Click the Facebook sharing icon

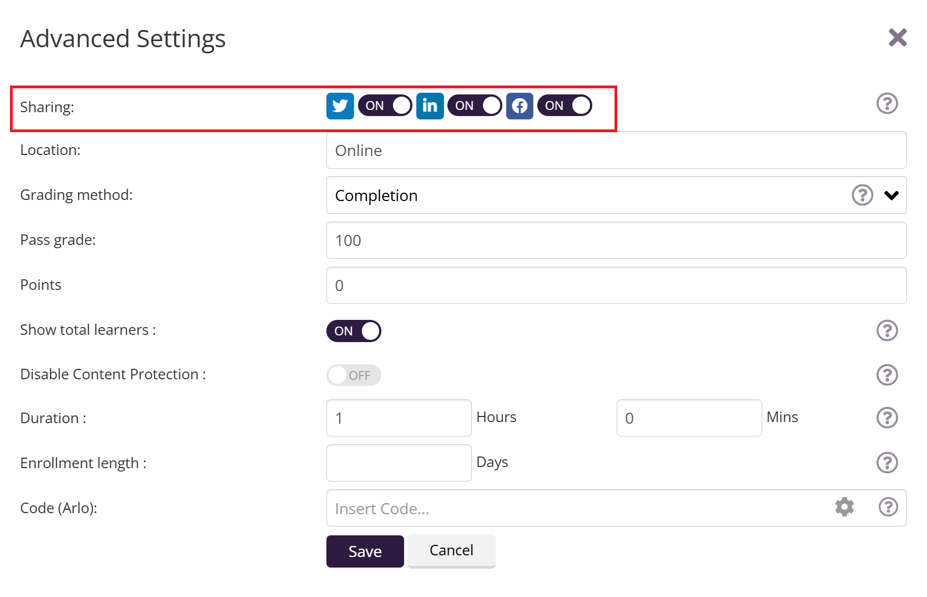[520, 106]
